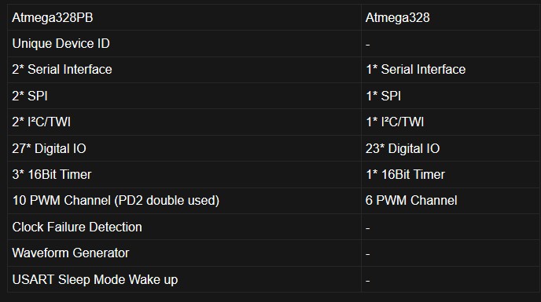The height and width of the screenshot is (302, 541).
Task: Click the 2* I²C/TWI cell
Action: pyautogui.click(x=184, y=122)
